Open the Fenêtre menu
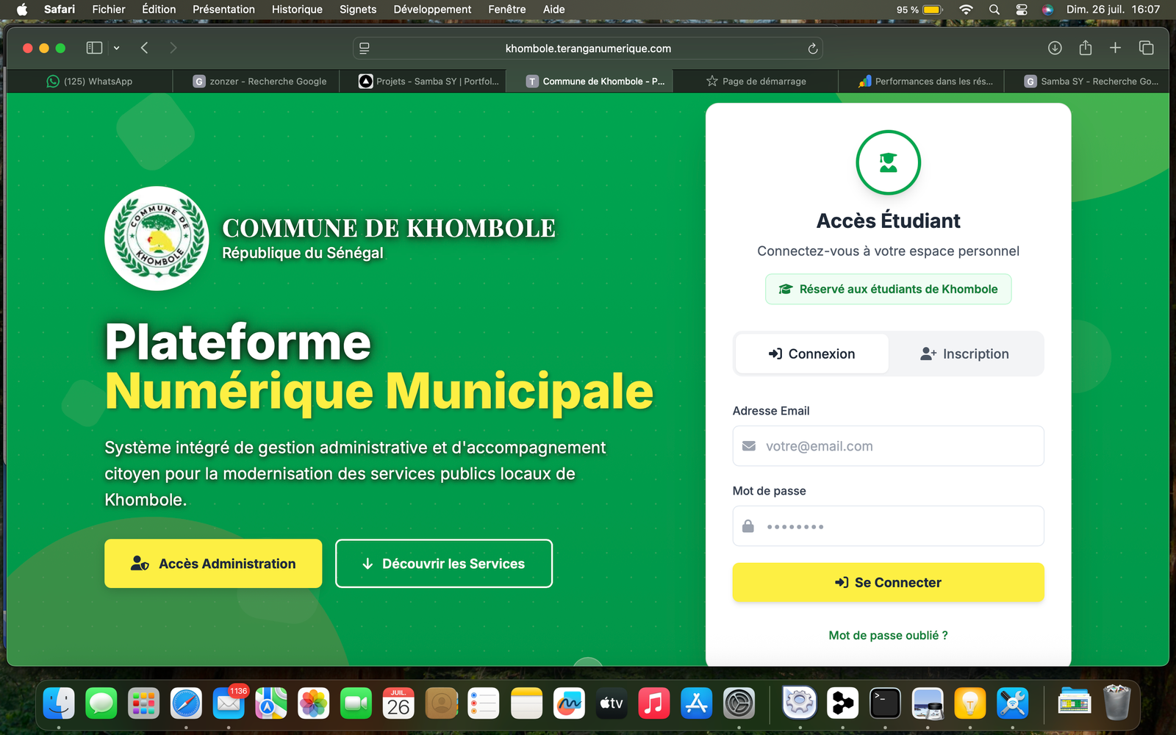 pyautogui.click(x=507, y=10)
